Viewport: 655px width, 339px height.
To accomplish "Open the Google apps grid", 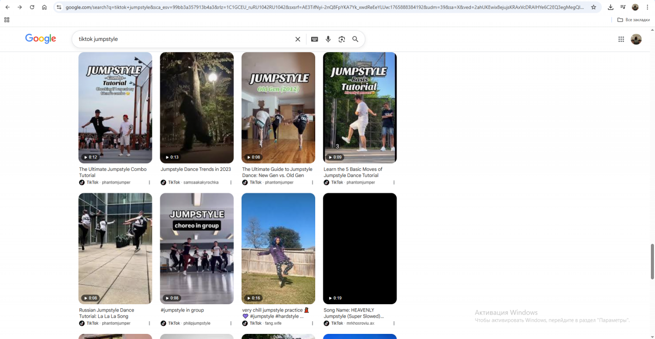I will (621, 39).
